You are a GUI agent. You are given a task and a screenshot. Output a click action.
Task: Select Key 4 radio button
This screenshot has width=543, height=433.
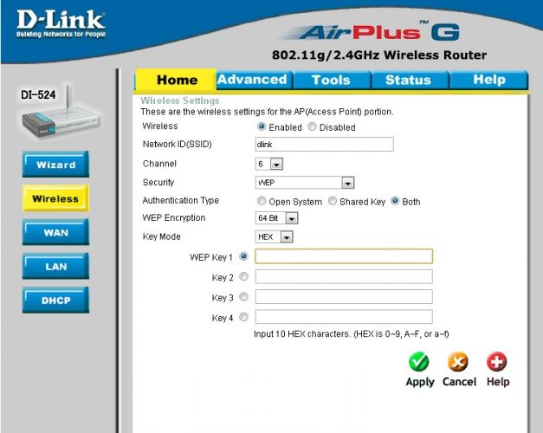click(244, 317)
